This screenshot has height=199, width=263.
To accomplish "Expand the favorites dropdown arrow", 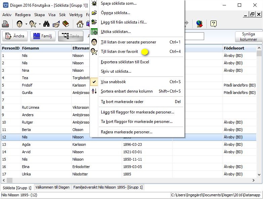I will [x=40, y=24].
